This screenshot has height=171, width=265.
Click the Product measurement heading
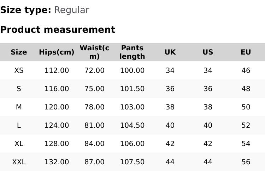coord(58,30)
